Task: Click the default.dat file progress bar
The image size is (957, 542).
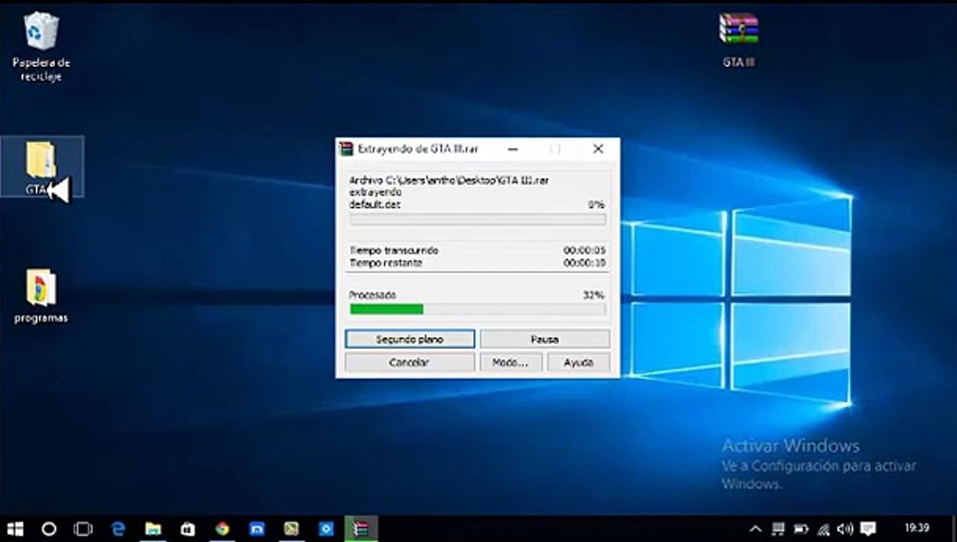Action: click(477, 219)
